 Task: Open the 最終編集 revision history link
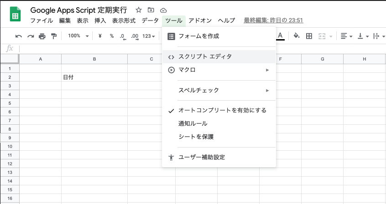pos(273,20)
